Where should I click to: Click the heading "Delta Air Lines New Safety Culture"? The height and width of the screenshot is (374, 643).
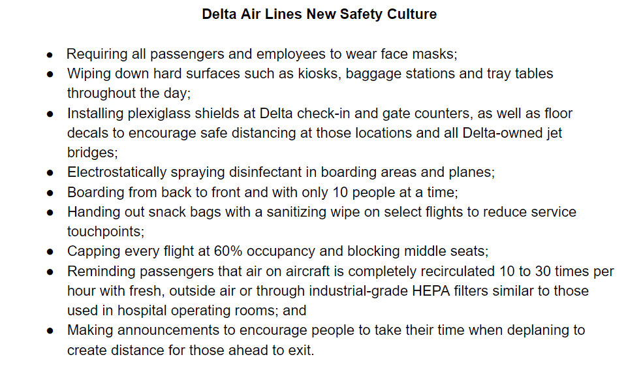[x=319, y=14]
